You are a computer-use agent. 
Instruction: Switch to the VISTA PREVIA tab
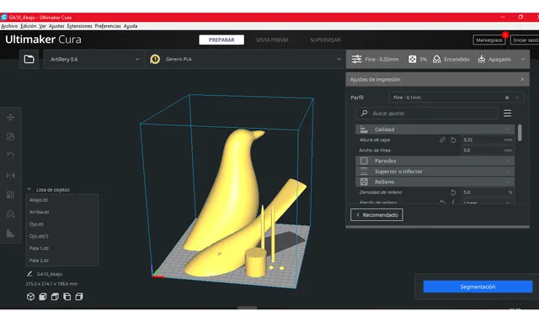pos(272,40)
